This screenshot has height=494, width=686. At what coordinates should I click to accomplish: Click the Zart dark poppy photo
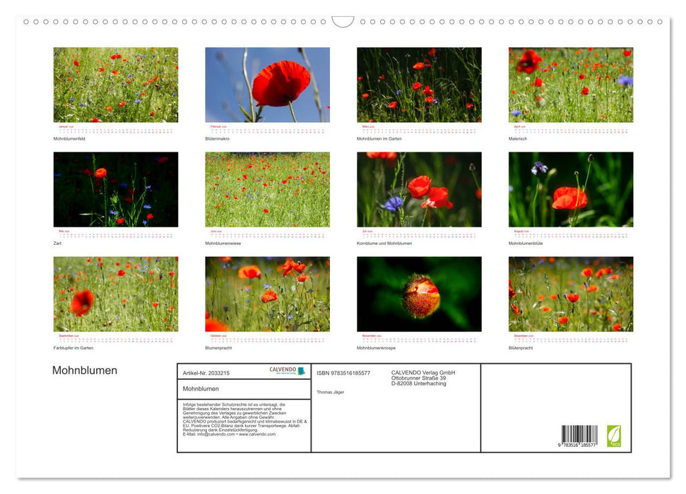(x=116, y=189)
